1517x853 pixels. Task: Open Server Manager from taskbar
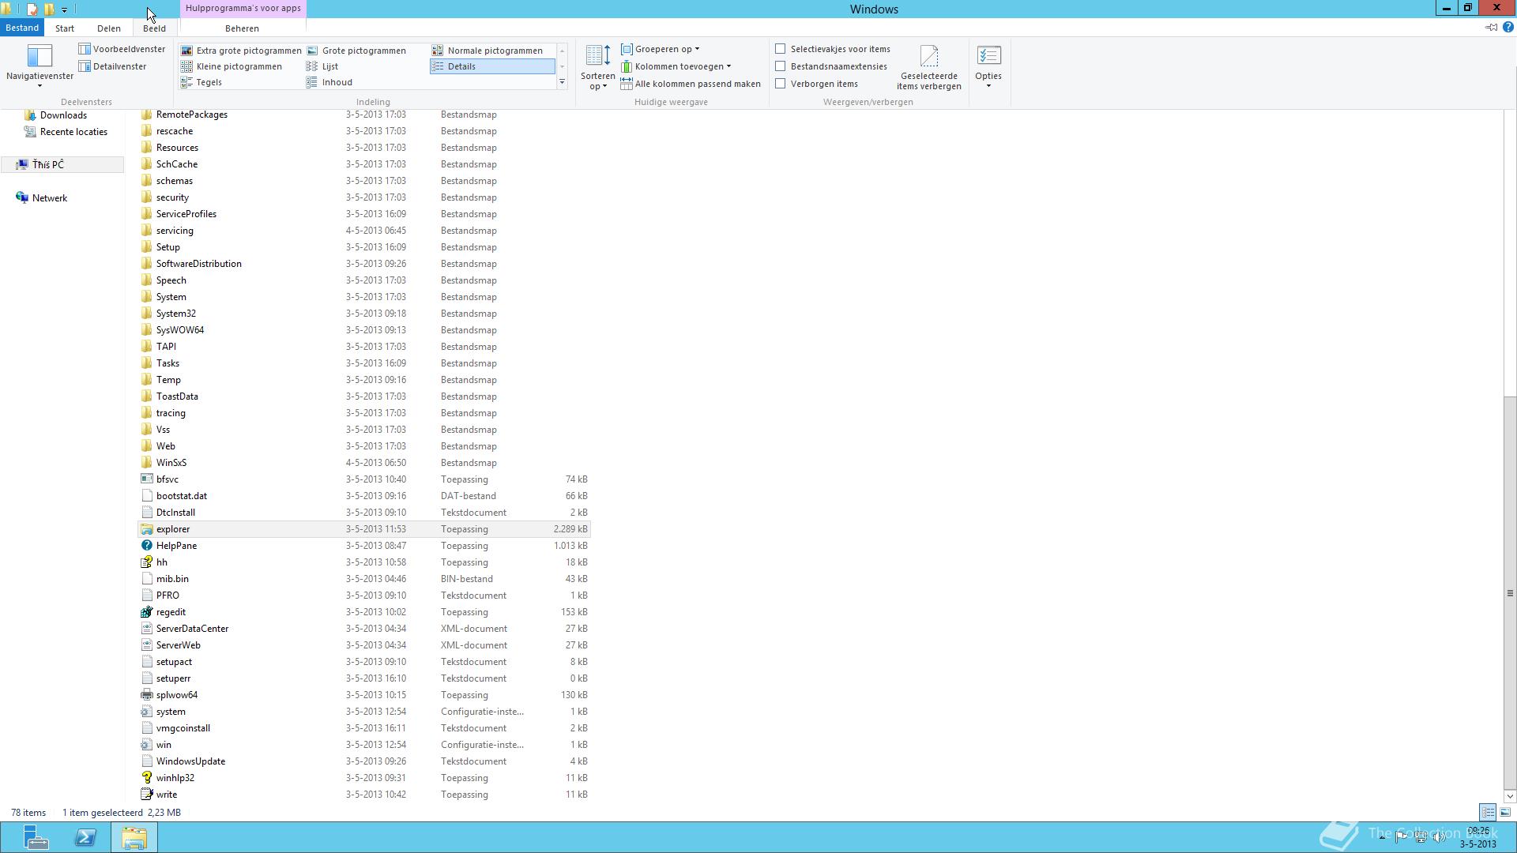click(36, 837)
